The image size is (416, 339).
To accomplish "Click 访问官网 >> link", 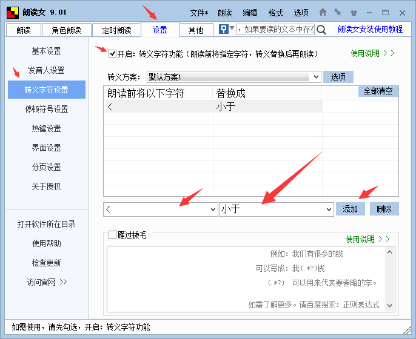I will click(x=47, y=282).
